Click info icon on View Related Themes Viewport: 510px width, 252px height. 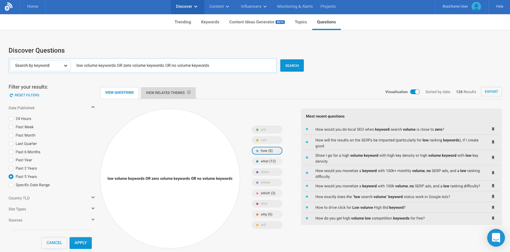click(x=189, y=93)
